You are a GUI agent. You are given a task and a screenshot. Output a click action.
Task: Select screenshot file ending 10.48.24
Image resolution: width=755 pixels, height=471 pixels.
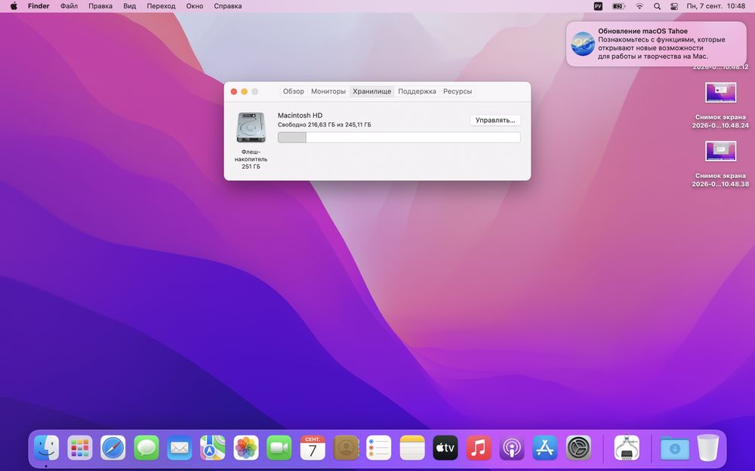720,106
